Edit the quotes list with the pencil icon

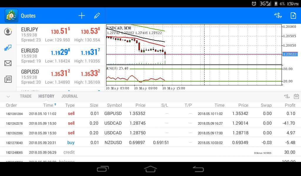[x=97, y=16]
